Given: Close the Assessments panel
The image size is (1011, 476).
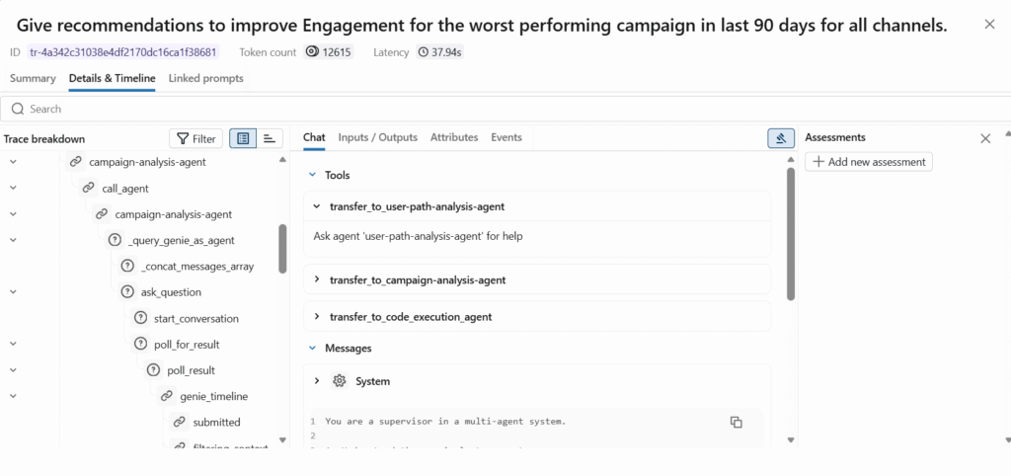Looking at the screenshot, I should tap(985, 138).
